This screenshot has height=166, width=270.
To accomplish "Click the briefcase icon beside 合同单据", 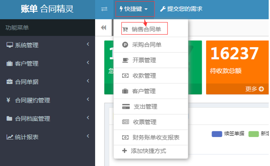I will (x=10, y=82).
